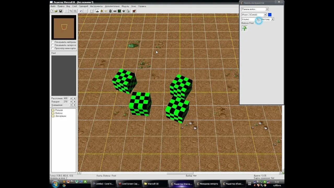Switch to Corel Screen Cap taskbar button
Image resolution: width=334 pixels, height=188 pixels.
coord(129,184)
